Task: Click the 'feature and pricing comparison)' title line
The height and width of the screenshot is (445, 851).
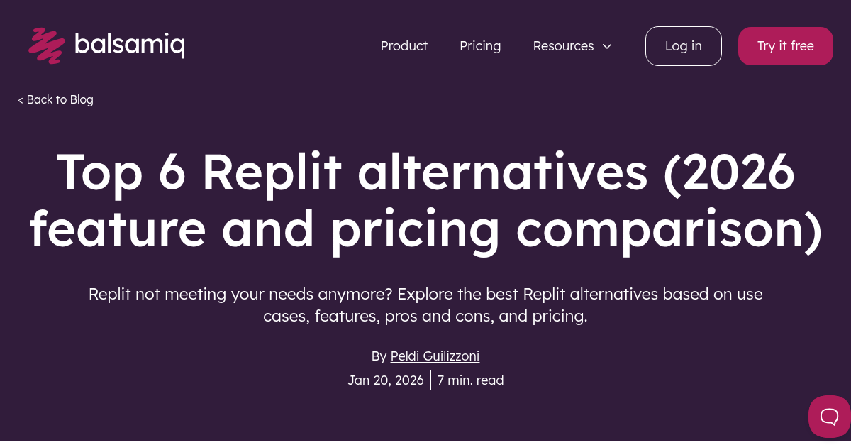Action: pyautogui.click(x=425, y=229)
